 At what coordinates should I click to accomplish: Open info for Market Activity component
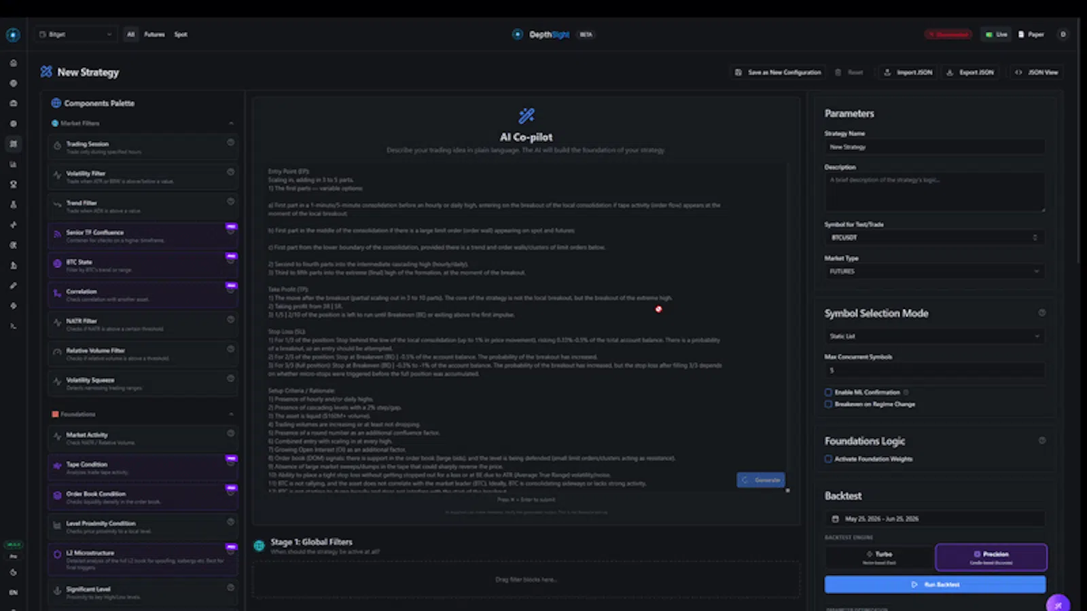tap(231, 433)
